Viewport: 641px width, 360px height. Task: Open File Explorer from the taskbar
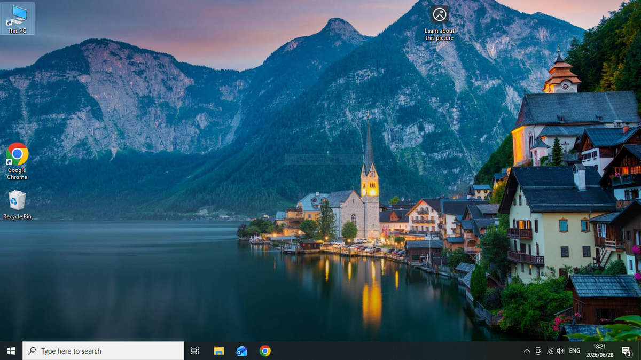click(x=219, y=351)
